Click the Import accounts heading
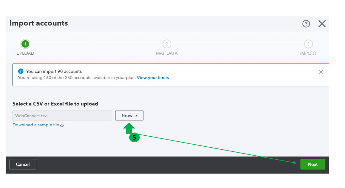The height and width of the screenshot is (188, 345). coord(39,23)
